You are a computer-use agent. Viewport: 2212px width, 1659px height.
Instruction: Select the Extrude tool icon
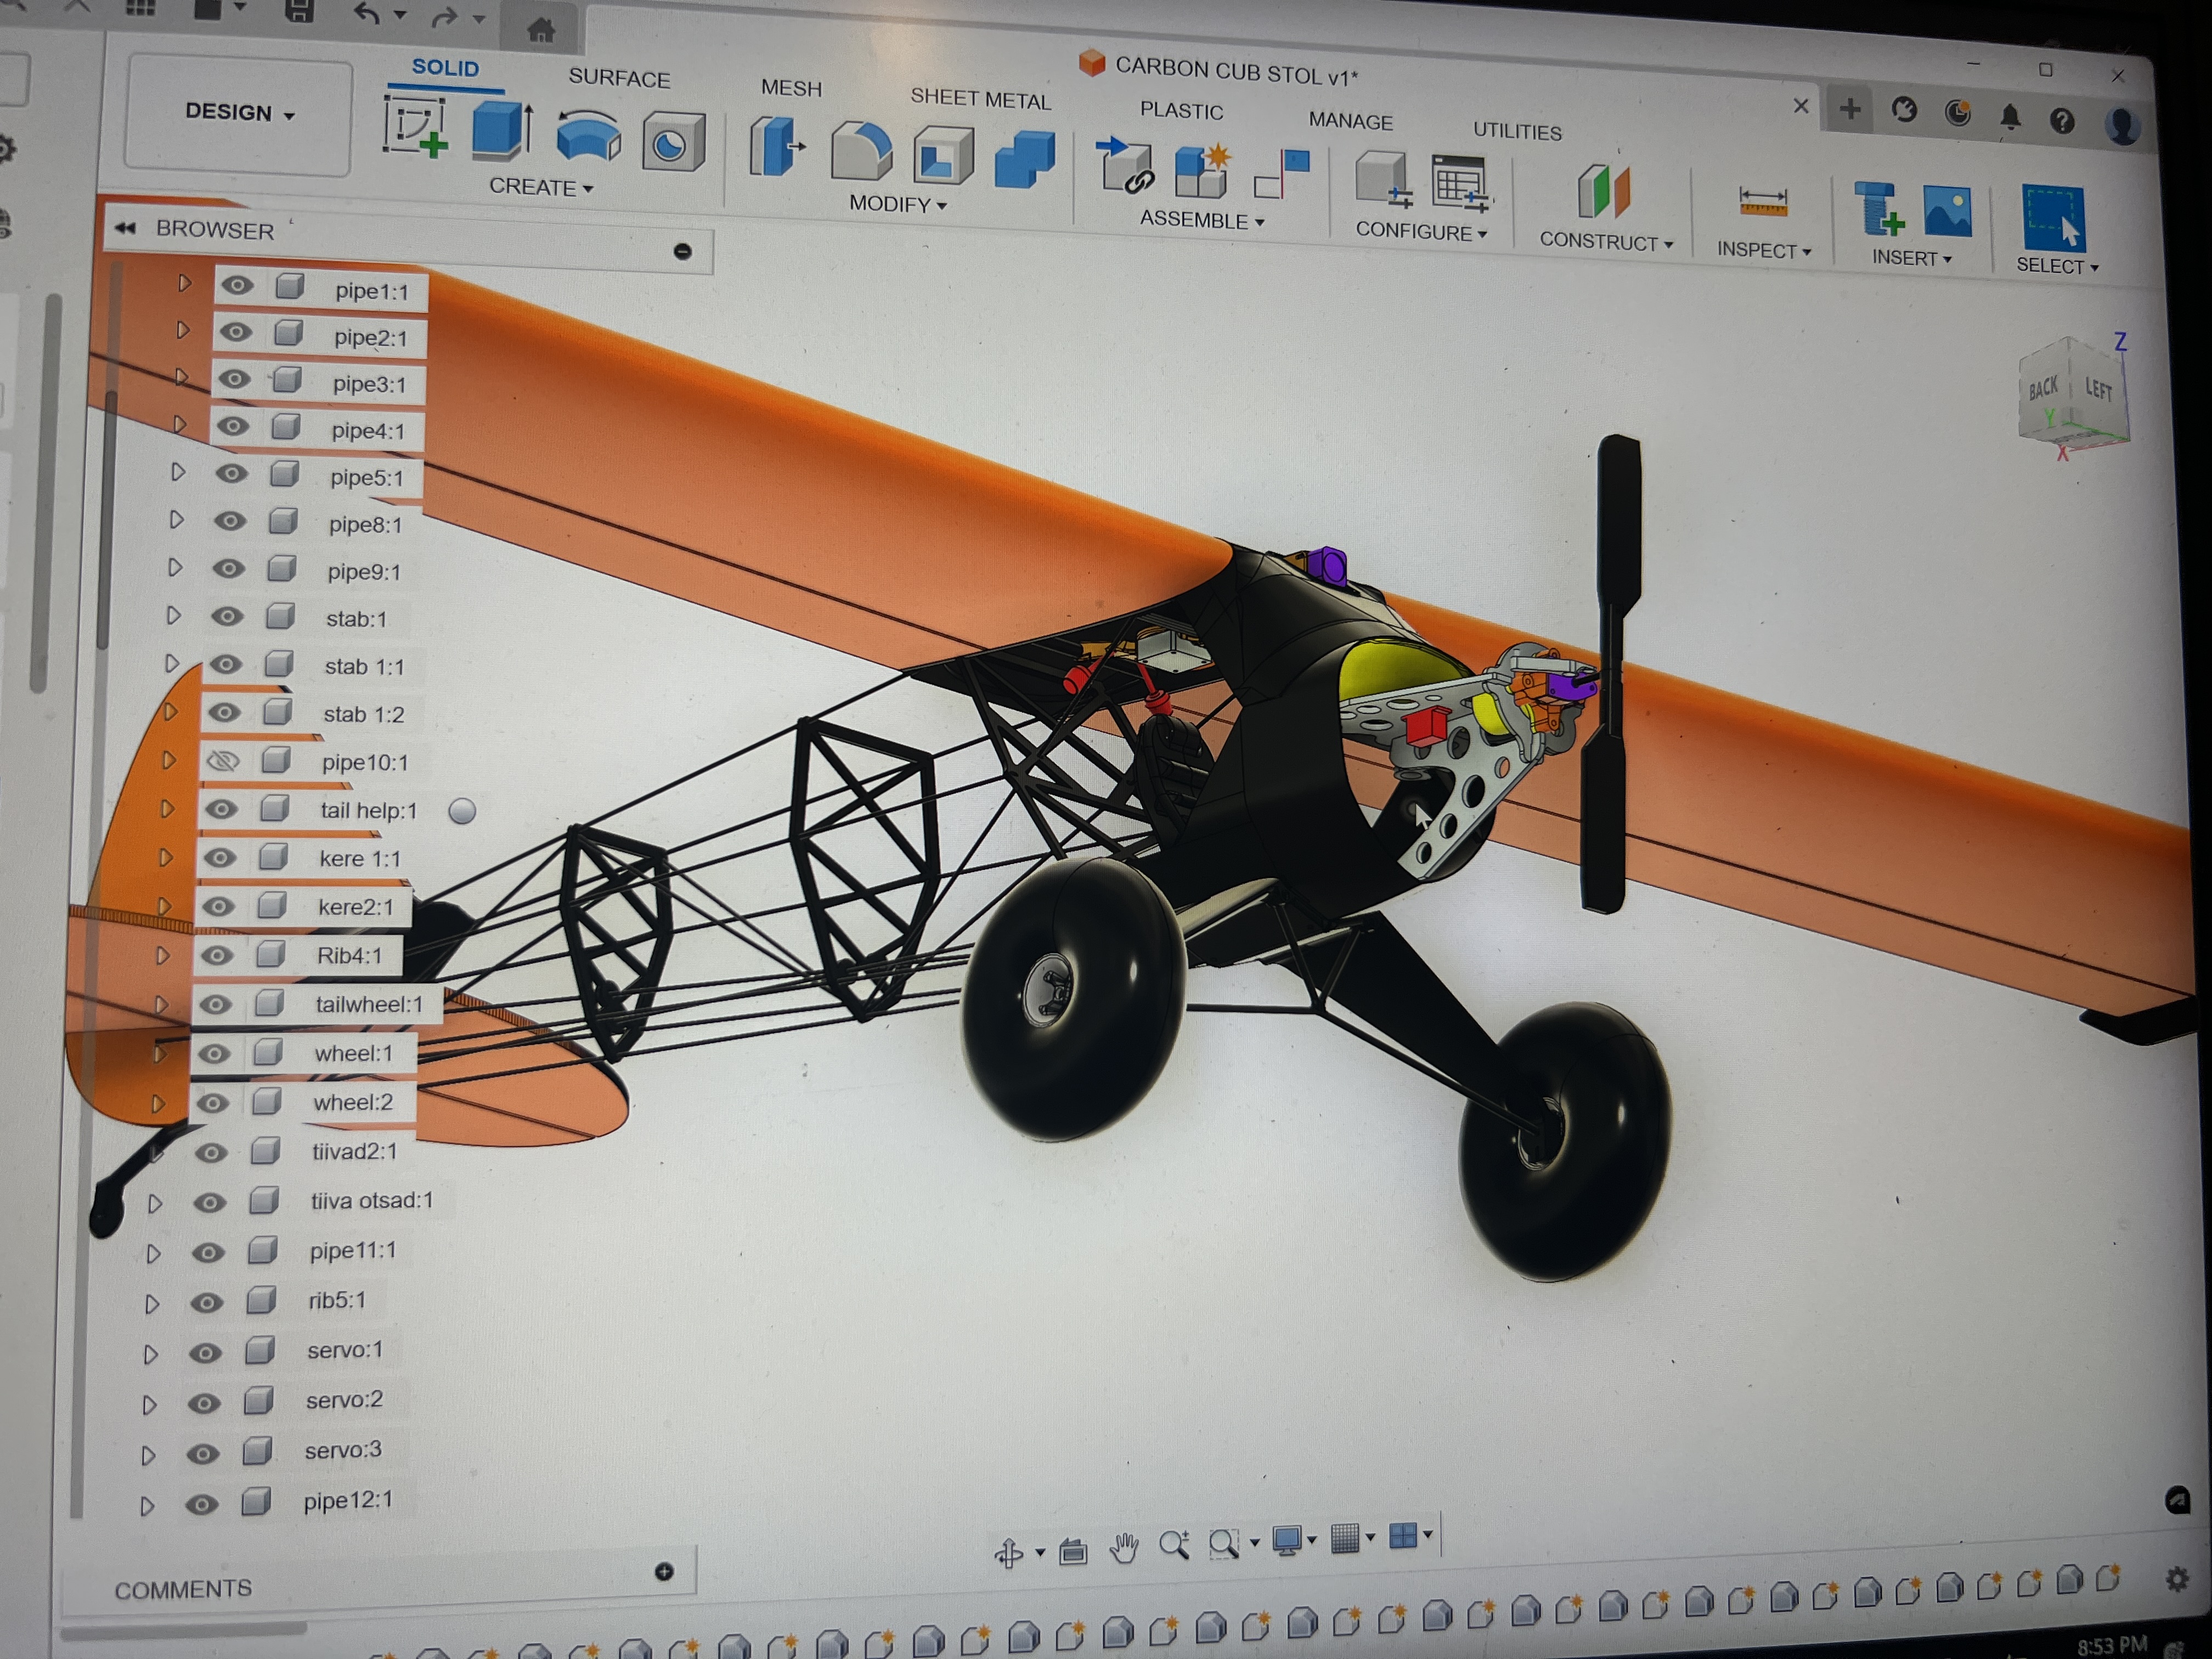tap(502, 131)
